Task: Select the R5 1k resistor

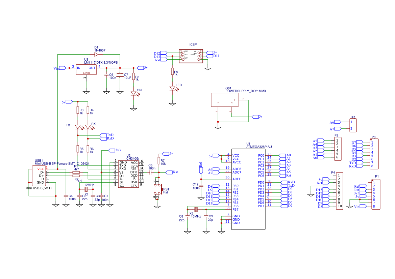Action: (78, 149)
